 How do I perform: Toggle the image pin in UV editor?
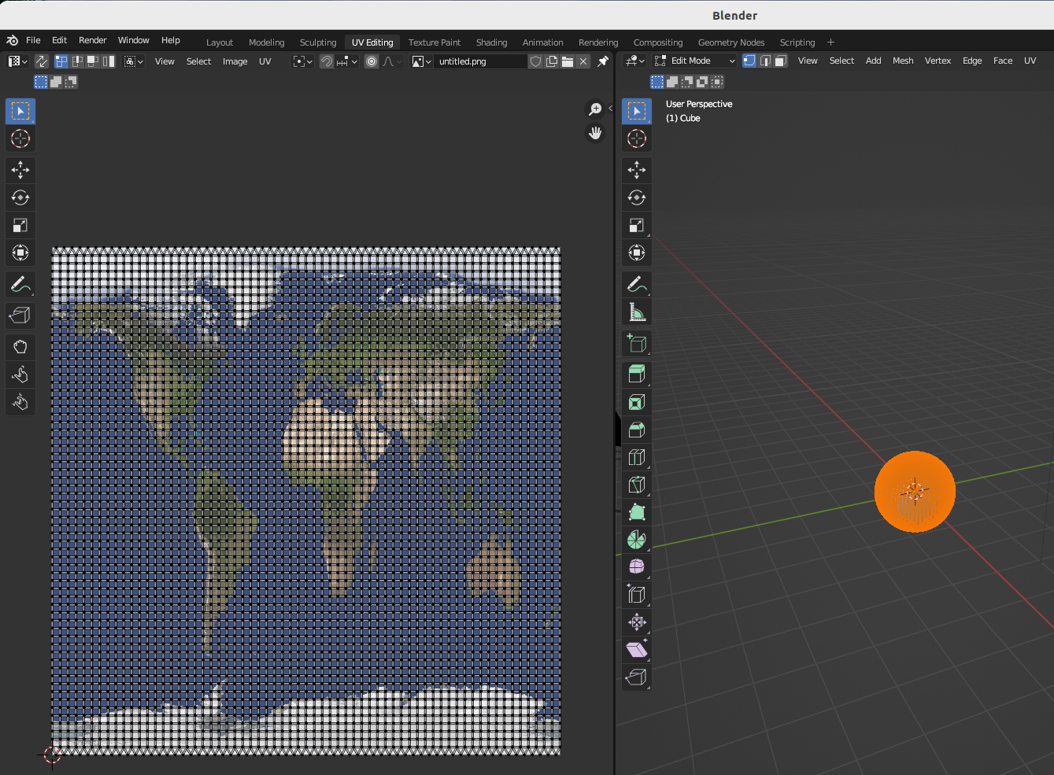click(x=603, y=61)
